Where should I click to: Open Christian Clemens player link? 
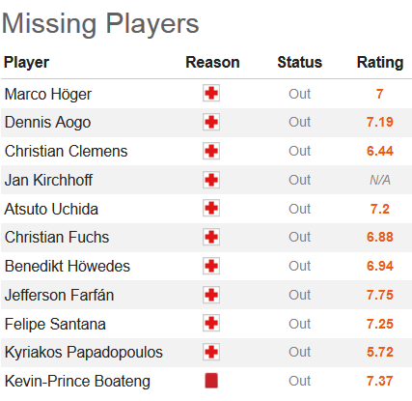tap(67, 152)
